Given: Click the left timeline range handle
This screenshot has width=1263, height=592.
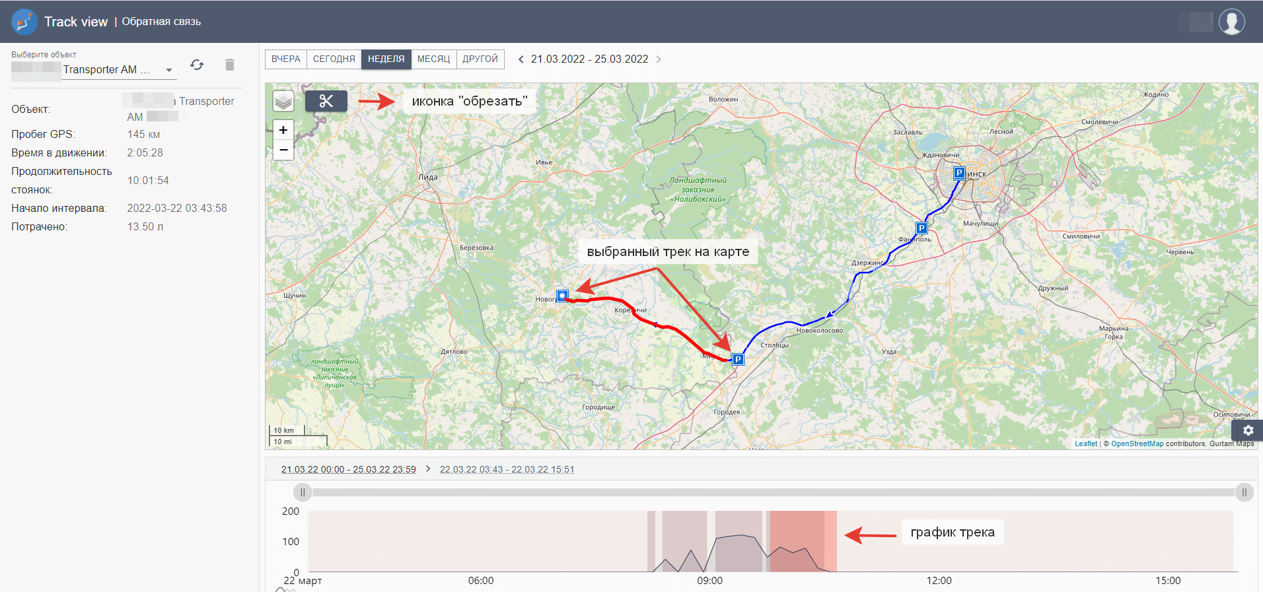Looking at the screenshot, I should [303, 492].
